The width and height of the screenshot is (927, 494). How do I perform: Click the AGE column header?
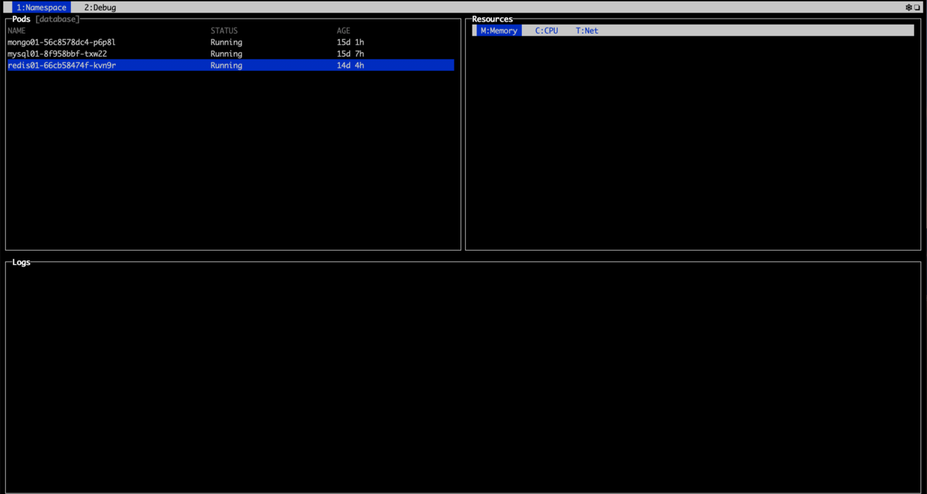coord(343,31)
